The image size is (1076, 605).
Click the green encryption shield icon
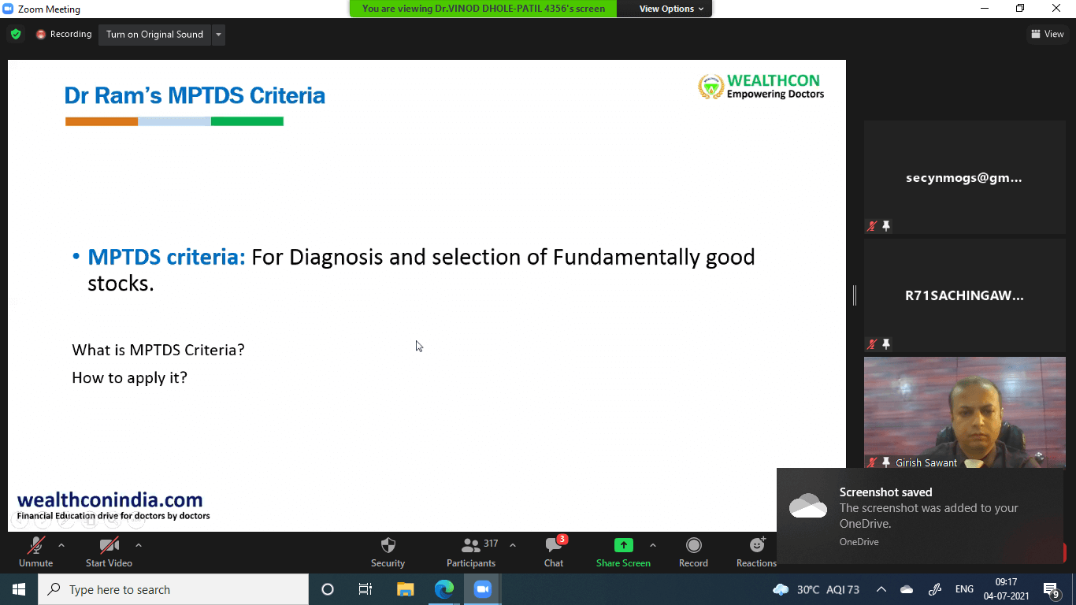tap(16, 35)
